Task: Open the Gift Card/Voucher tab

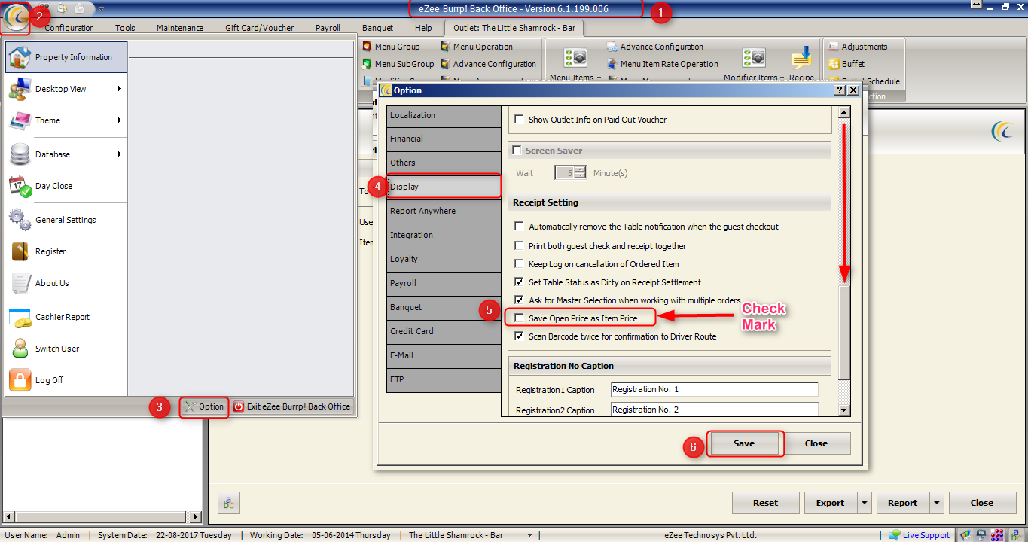Action: coord(260,28)
